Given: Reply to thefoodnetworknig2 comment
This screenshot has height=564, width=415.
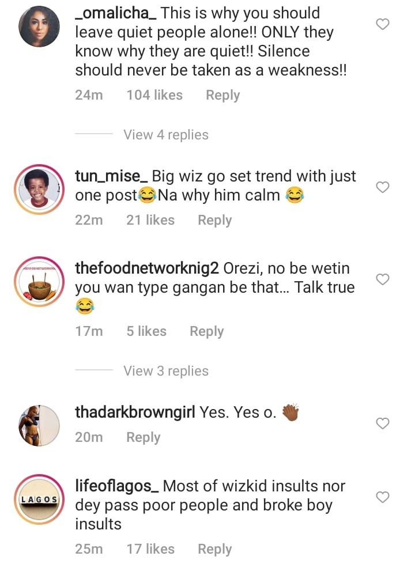Looking at the screenshot, I should click(x=206, y=331).
